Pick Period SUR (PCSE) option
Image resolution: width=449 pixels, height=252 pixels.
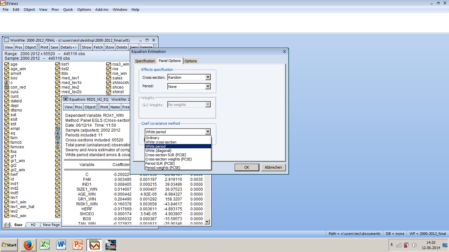pos(160,163)
